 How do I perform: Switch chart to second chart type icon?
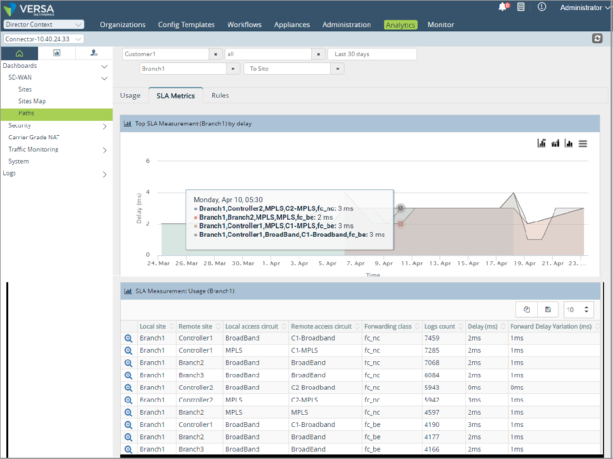point(555,143)
